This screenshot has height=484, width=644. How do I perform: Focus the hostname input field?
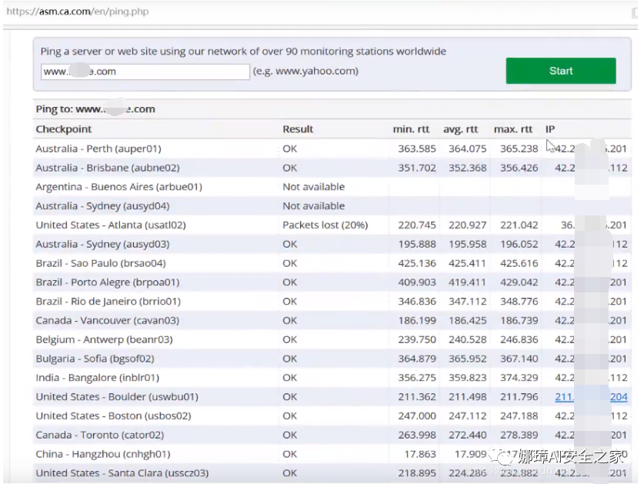coord(145,72)
